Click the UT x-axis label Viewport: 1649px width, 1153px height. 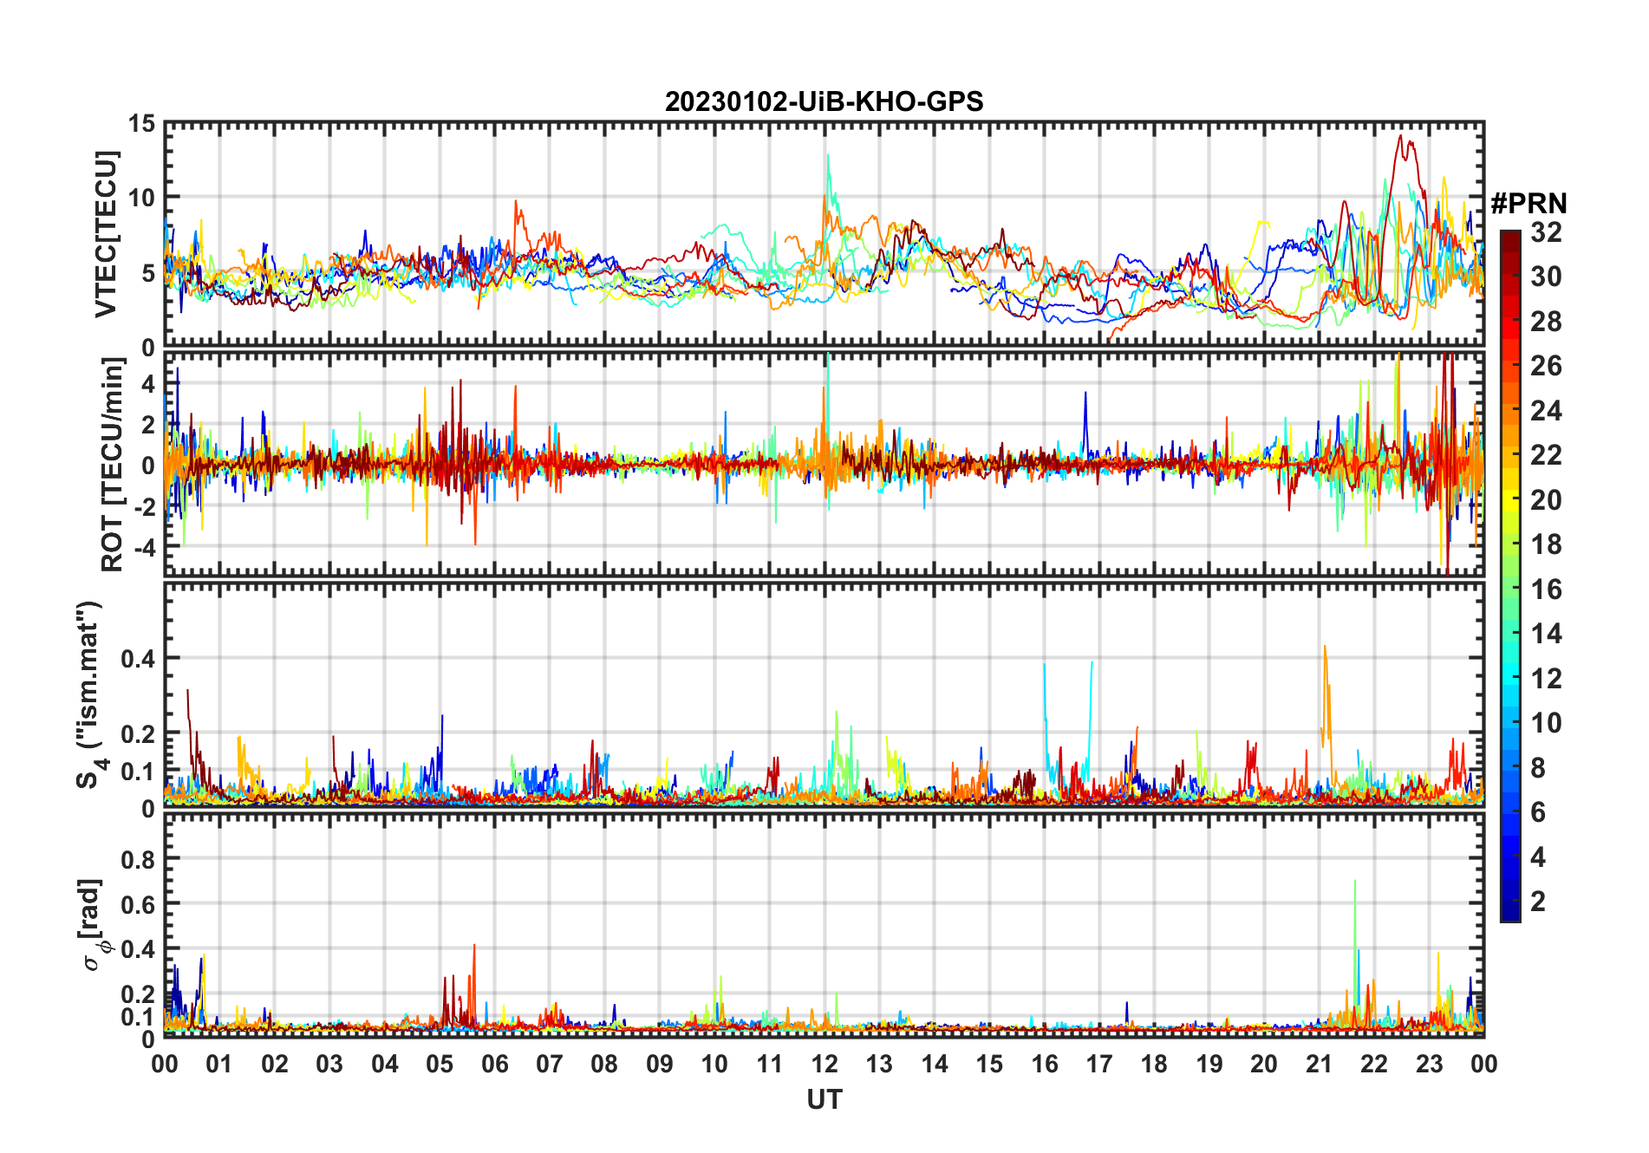pos(824,1100)
